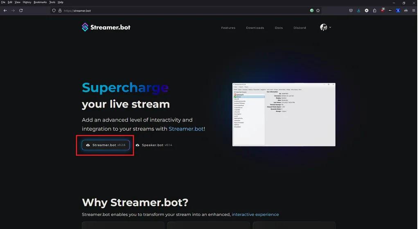Open the Docs nav link

coord(279,28)
